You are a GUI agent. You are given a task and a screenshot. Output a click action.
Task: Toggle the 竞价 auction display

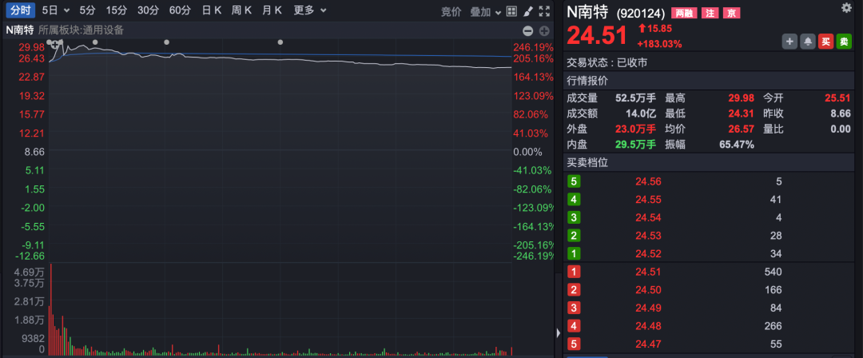[451, 11]
